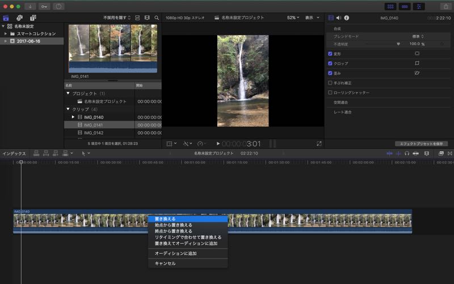The image size is (454, 284).
Task: Show the photos and audio sidebar
Action: [x=19, y=18]
